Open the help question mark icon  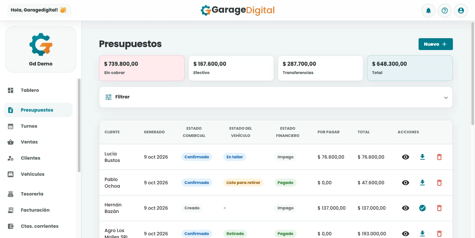445,11
